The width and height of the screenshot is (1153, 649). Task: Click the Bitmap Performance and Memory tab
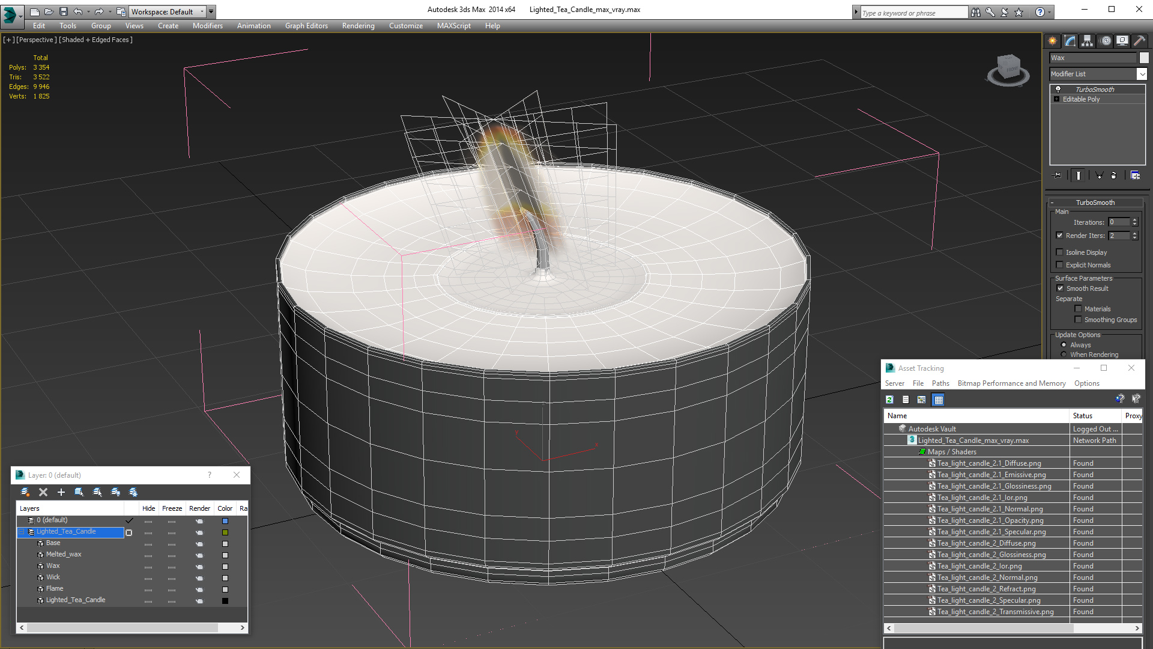coord(1011,383)
